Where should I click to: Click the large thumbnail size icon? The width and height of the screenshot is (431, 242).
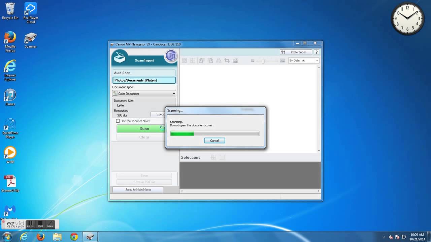point(282,61)
